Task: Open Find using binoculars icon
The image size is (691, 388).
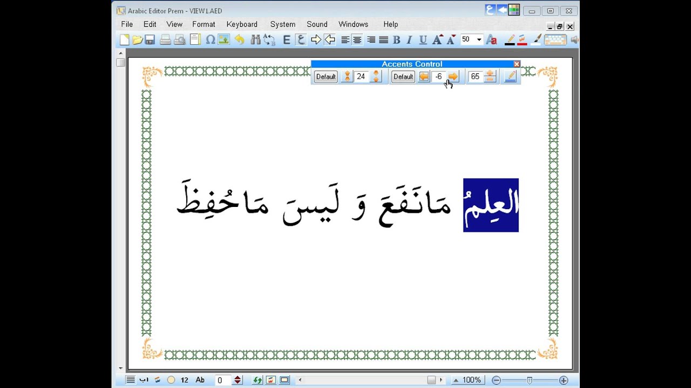Action: coord(255,39)
